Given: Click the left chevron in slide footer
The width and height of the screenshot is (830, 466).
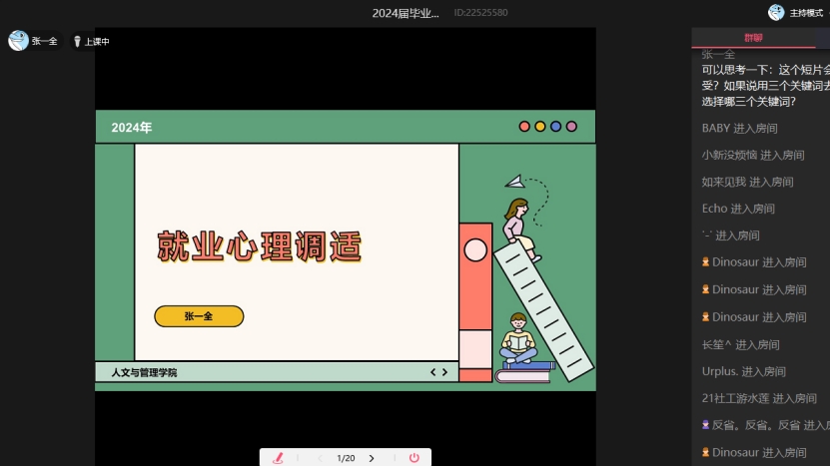Looking at the screenshot, I should (x=432, y=372).
